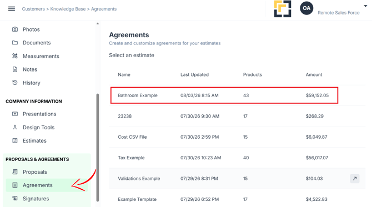Open Validations Example via arrow icon
The image size is (372, 207).
355,179
